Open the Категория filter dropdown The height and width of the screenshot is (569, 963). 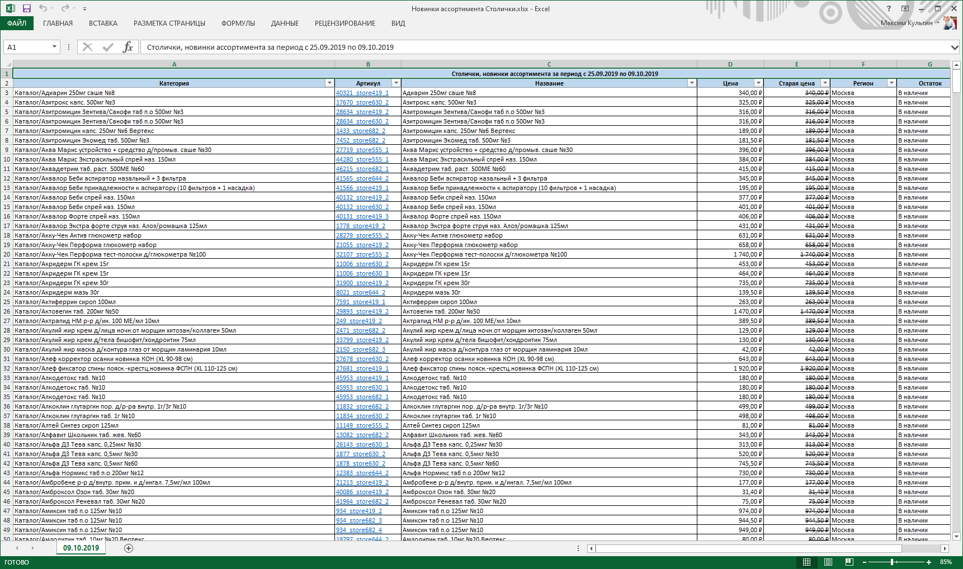(329, 83)
